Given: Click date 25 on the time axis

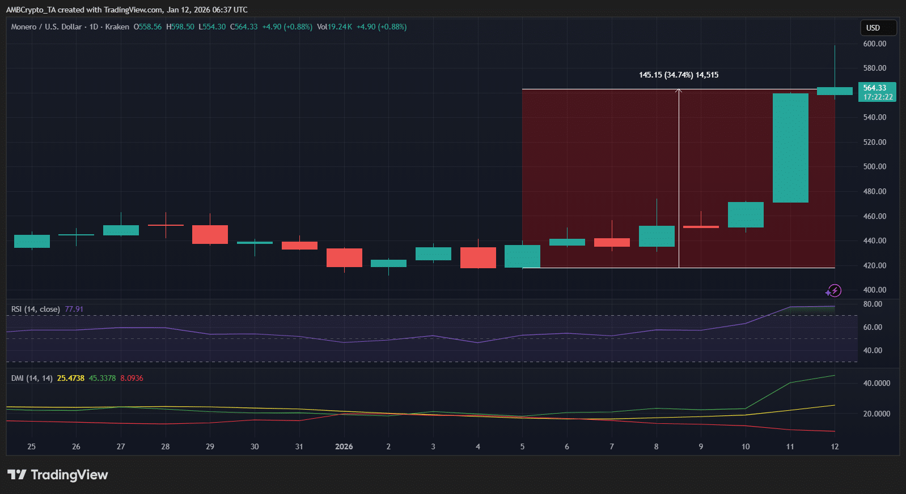Looking at the screenshot, I should [x=32, y=446].
